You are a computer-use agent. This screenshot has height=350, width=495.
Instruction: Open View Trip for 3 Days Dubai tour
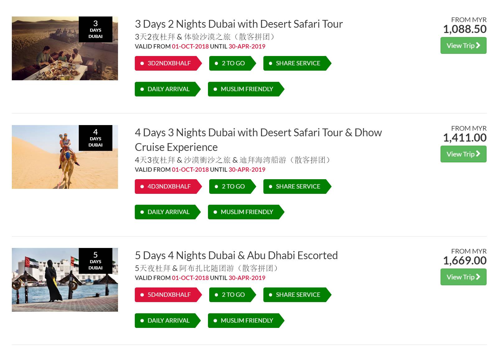point(463,46)
